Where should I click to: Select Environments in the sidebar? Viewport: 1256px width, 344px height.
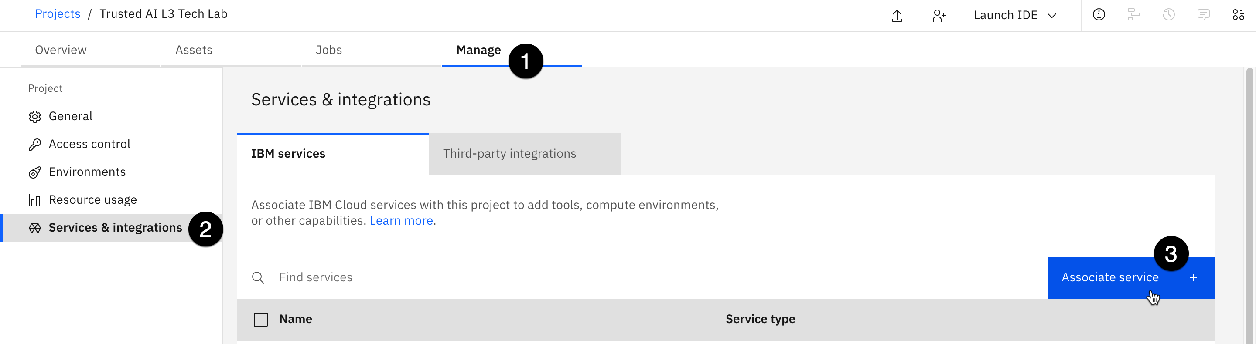click(x=87, y=172)
